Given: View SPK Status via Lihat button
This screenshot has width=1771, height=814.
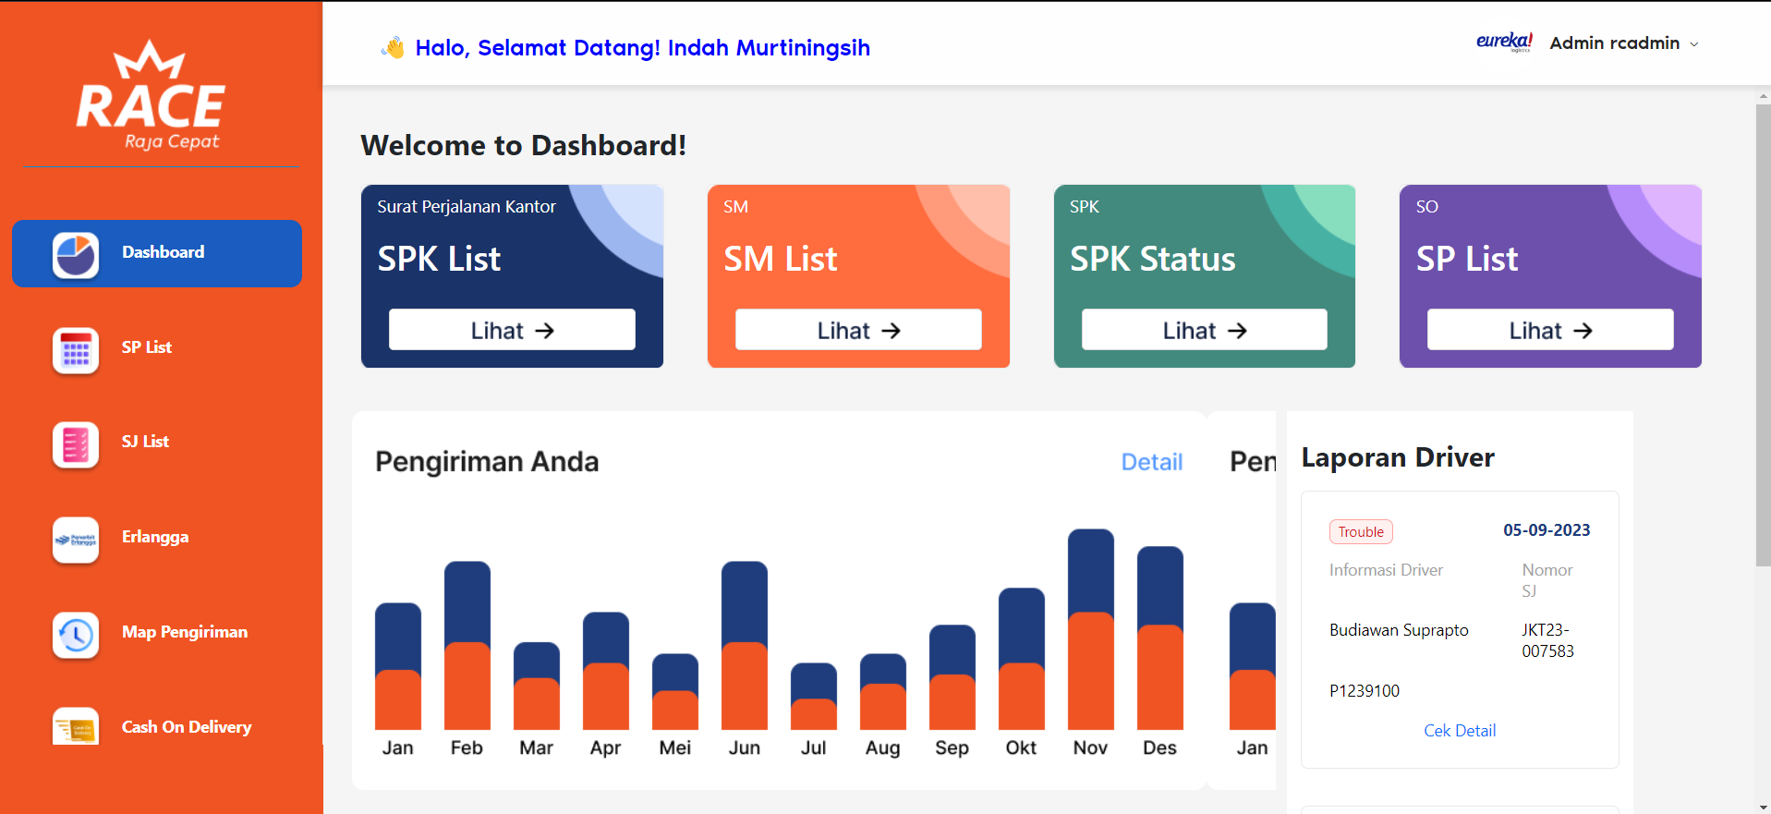Looking at the screenshot, I should pos(1205,330).
